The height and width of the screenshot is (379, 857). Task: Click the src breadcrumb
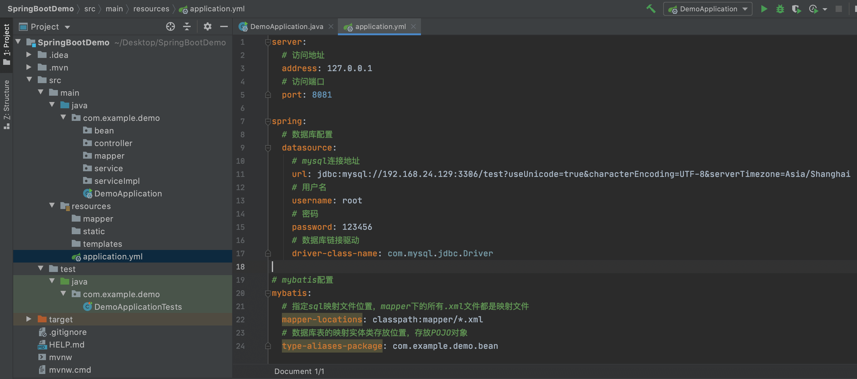(x=90, y=8)
